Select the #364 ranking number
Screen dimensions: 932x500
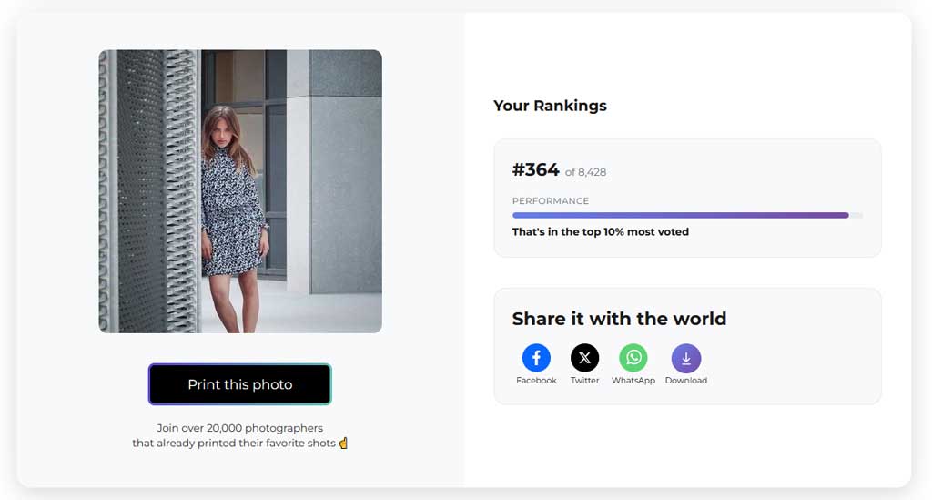(535, 170)
